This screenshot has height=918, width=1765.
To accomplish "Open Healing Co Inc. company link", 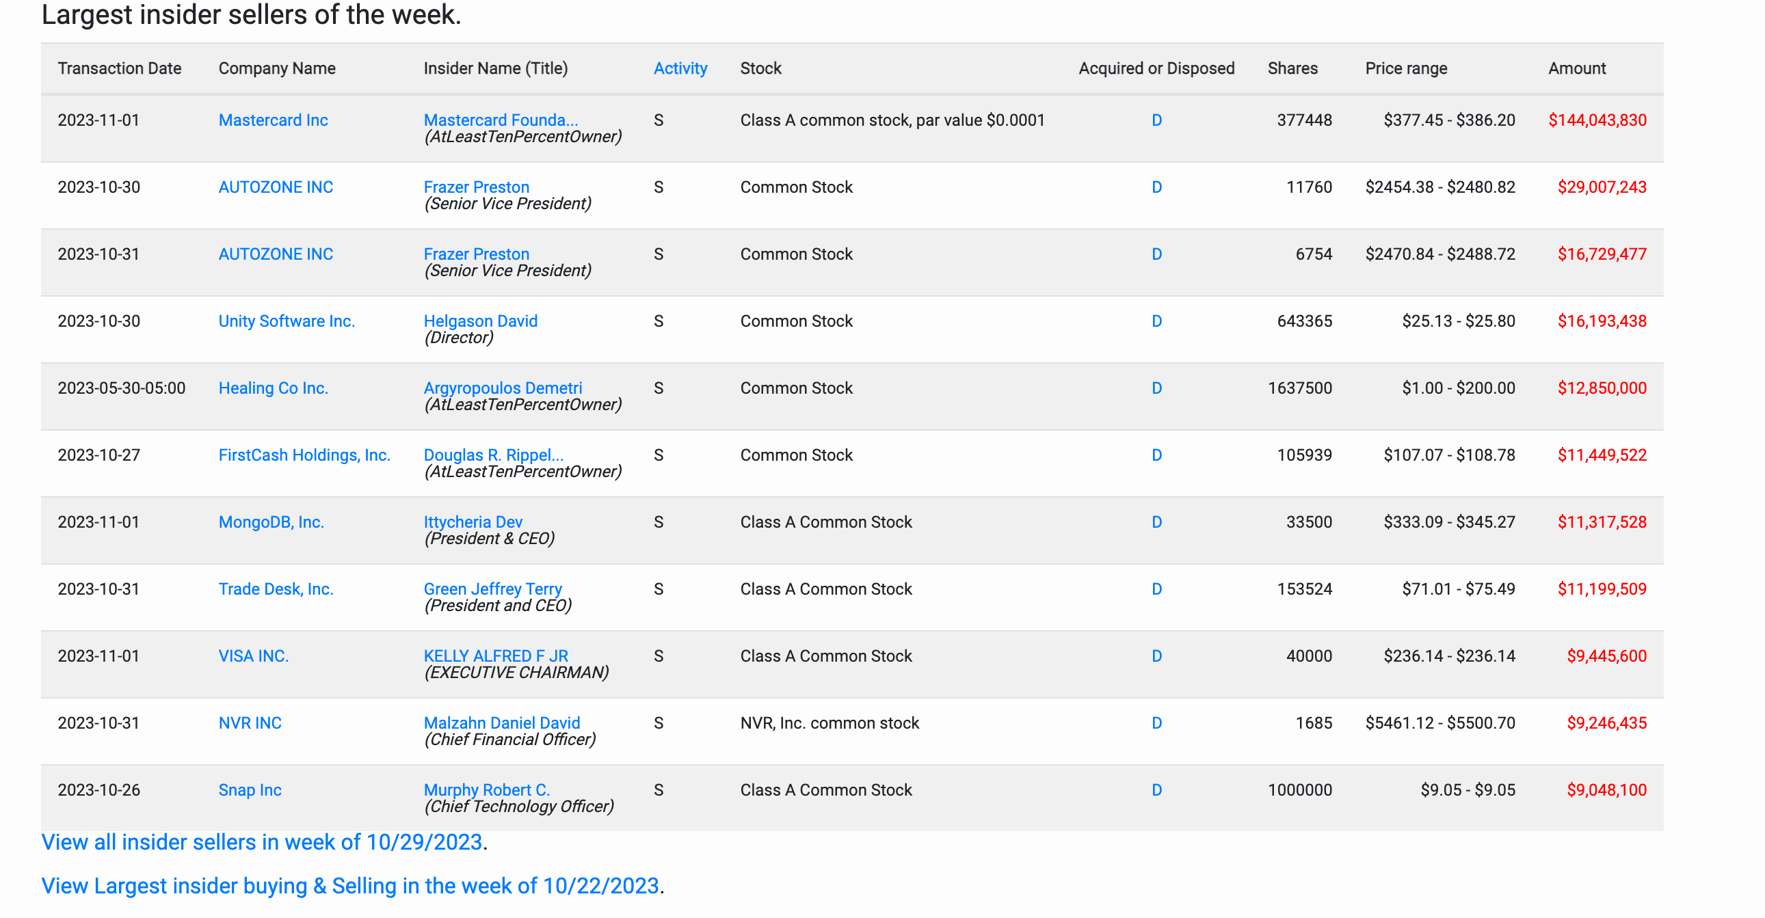I will [x=273, y=388].
